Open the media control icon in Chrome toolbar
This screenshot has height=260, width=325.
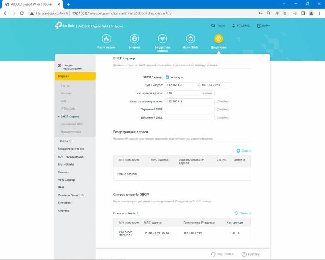(295, 13)
